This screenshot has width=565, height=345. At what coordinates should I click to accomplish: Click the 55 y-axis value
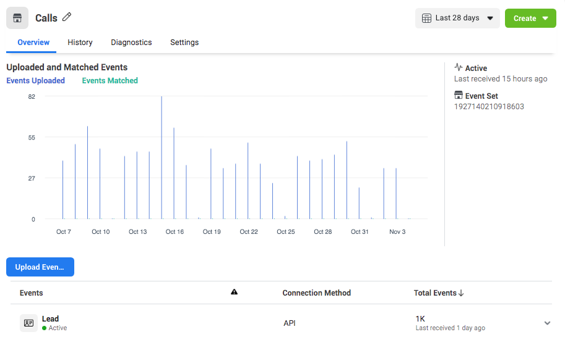pyautogui.click(x=32, y=137)
